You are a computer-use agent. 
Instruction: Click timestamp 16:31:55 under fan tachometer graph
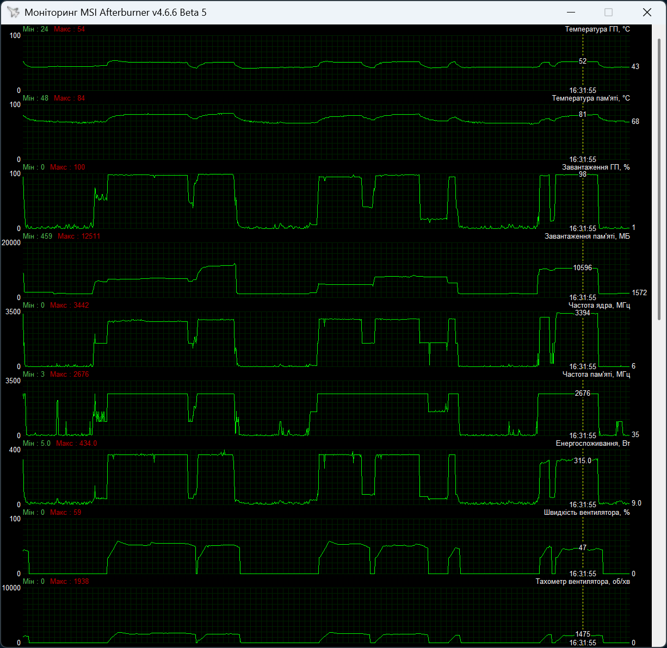tap(583, 643)
